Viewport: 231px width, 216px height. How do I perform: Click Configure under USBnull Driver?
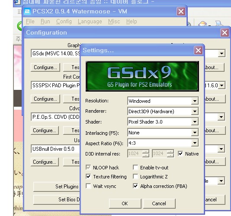click(x=45, y=162)
